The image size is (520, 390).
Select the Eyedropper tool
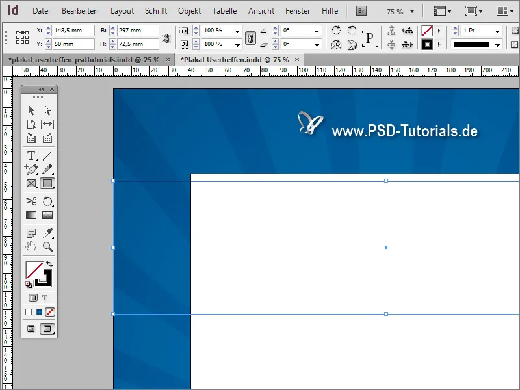point(47,233)
